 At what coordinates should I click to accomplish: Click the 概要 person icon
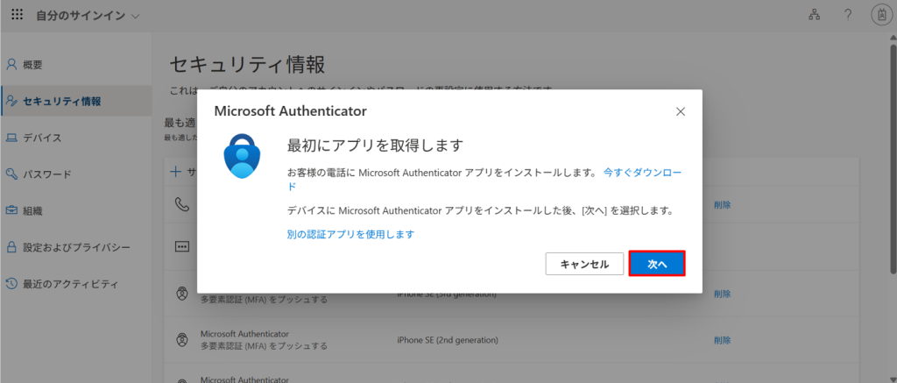coord(11,65)
